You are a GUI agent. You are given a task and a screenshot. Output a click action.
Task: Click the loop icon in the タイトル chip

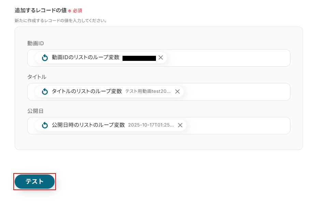pyautogui.click(x=45, y=91)
